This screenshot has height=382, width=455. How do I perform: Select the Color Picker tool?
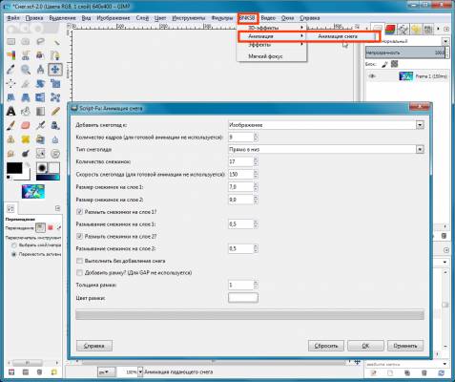pyautogui.click(x=11, y=70)
